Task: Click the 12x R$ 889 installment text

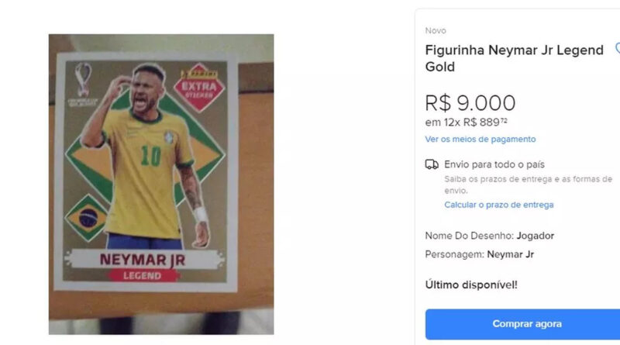Action: (466, 122)
